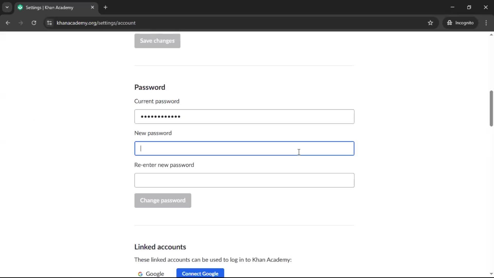
Task: Click the browser back arrow
Action: coord(8,23)
